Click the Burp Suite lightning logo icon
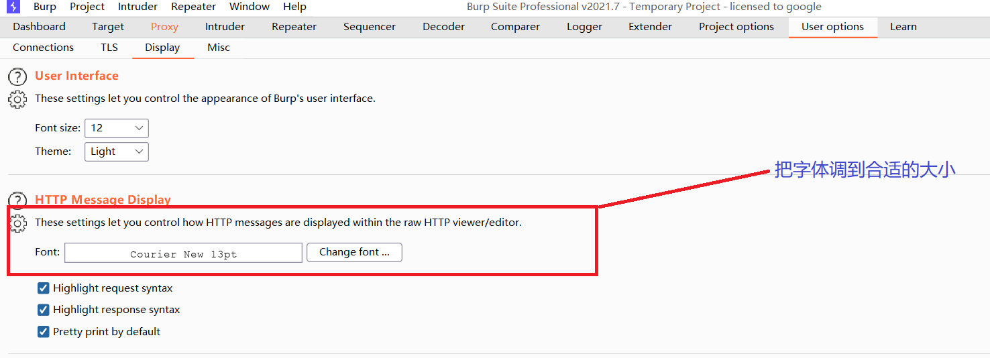Image resolution: width=990 pixels, height=358 pixels. pos(13,7)
